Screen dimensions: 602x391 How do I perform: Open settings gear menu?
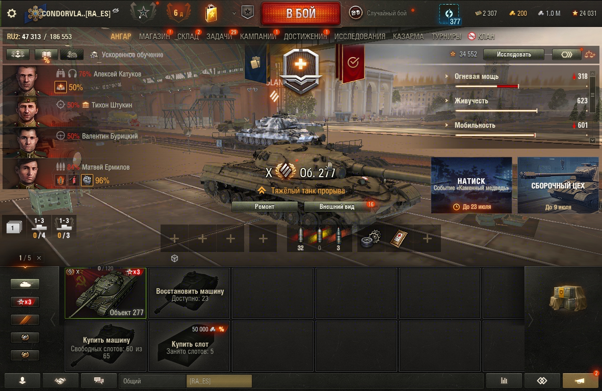coord(12,13)
